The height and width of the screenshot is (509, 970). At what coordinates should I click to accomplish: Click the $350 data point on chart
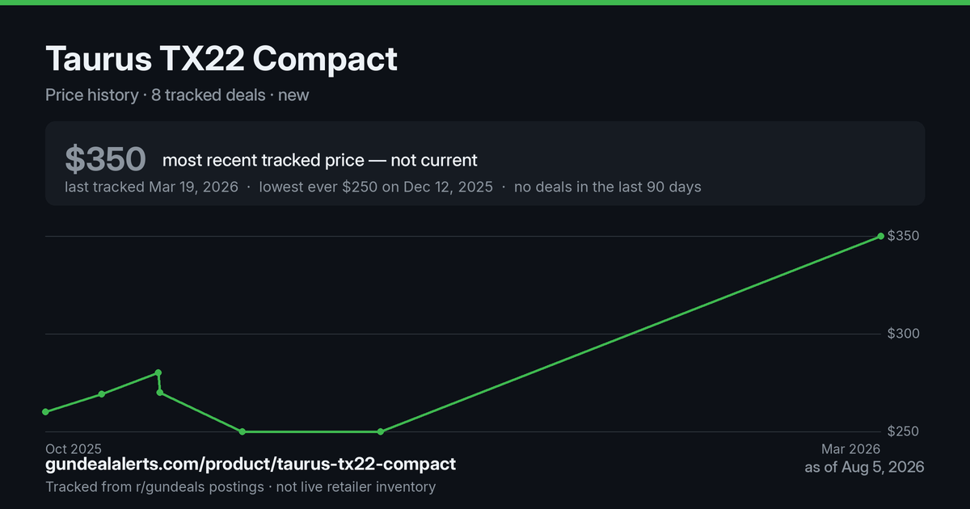point(880,236)
